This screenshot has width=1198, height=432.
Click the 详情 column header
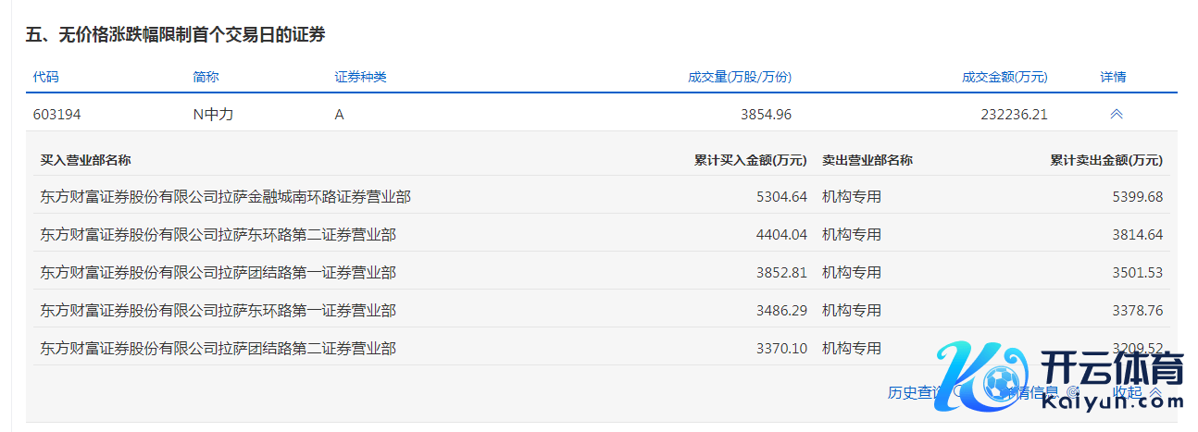(x=1113, y=77)
